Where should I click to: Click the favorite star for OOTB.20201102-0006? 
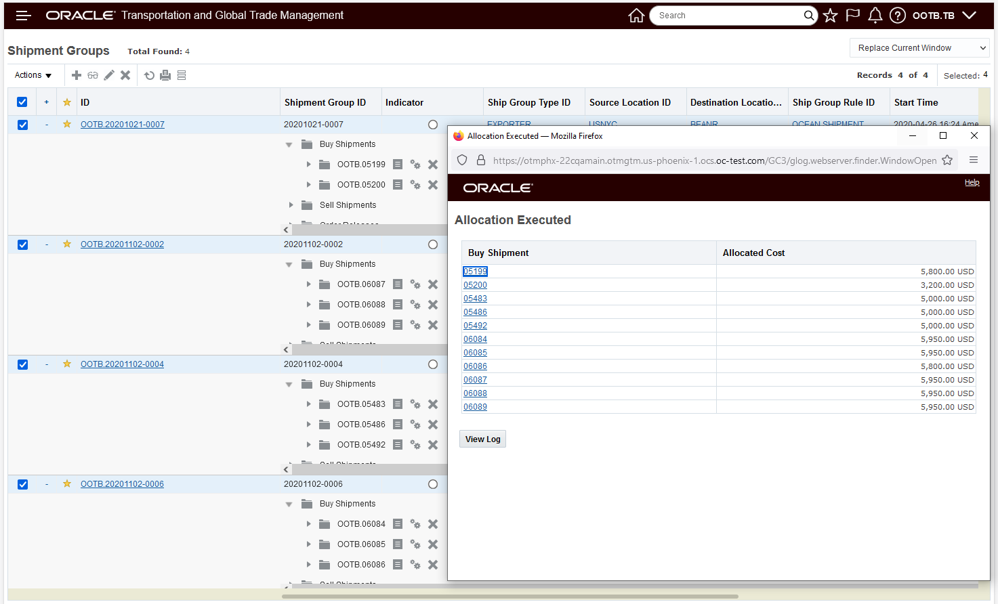pyautogui.click(x=67, y=483)
